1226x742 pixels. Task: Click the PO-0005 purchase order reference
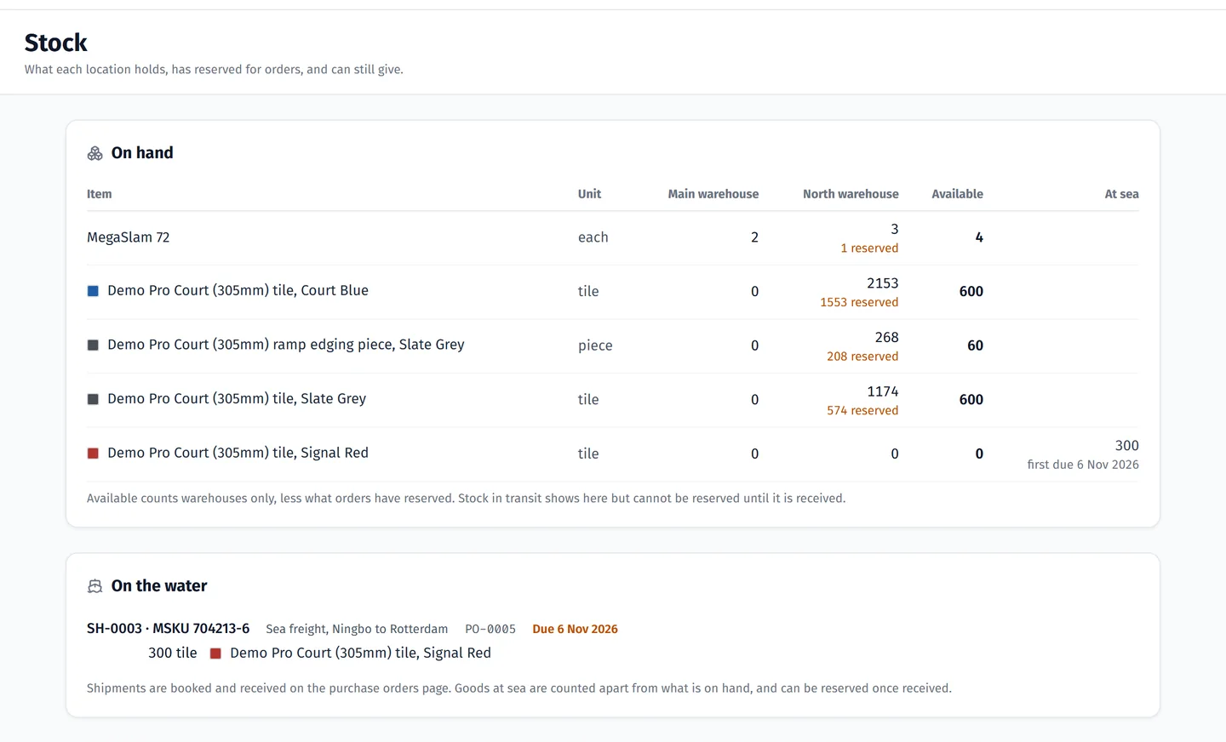coord(490,630)
